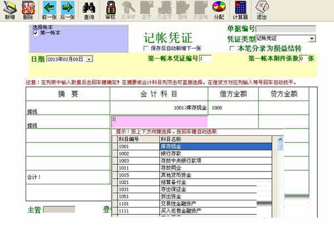Click the debit amount cell showing 1000

(233, 108)
